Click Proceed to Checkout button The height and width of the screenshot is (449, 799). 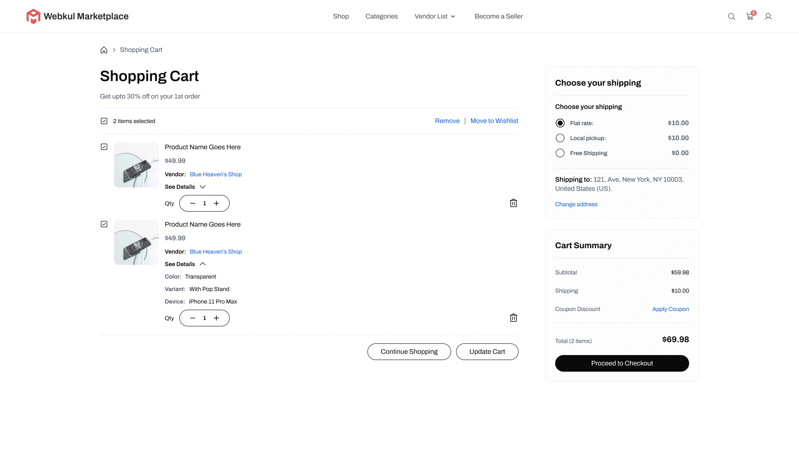tap(622, 363)
